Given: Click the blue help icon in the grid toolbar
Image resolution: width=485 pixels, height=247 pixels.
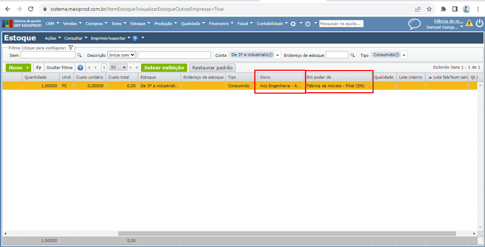Looking at the screenshot, I should coord(80,68).
